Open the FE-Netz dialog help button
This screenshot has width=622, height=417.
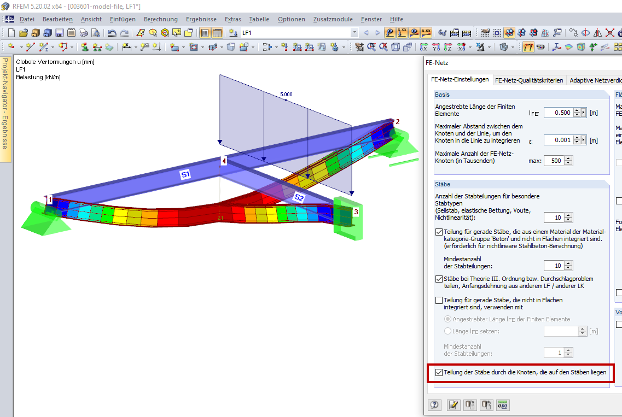435,405
